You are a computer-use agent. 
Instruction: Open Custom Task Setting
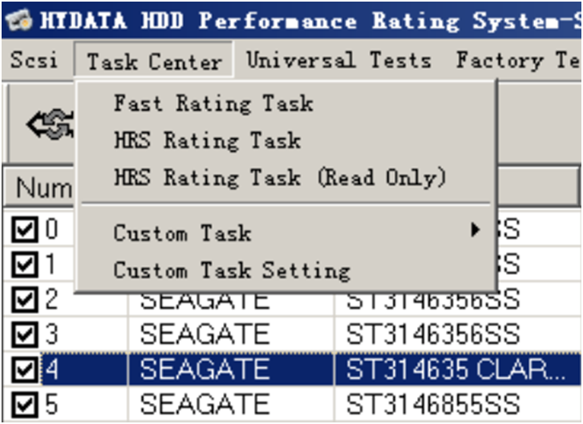232,271
